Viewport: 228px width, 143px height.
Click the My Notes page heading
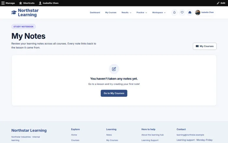tap(28, 36)
